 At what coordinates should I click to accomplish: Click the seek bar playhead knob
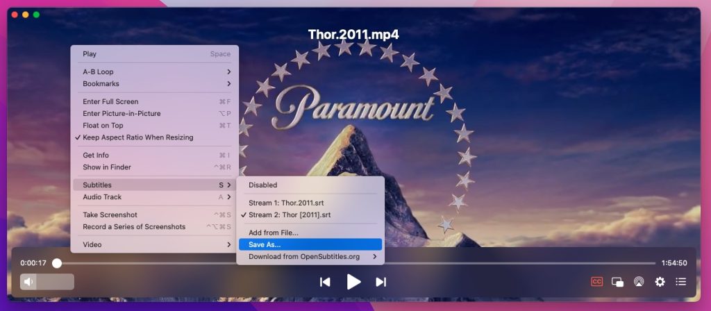tap(57, 263)
